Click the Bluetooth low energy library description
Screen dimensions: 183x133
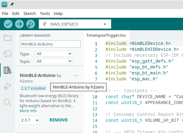click(x=49, y=101)
